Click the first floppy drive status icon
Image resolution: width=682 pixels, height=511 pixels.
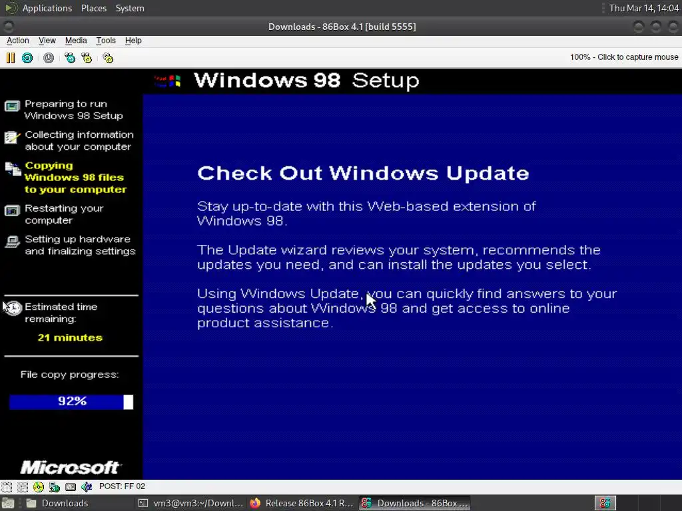click(x=7, y=486)
